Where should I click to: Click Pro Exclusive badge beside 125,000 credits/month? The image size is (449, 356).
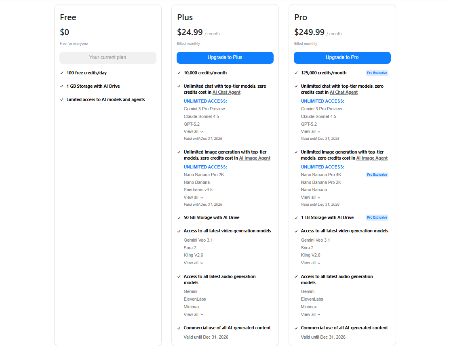(x=377, y=73)
